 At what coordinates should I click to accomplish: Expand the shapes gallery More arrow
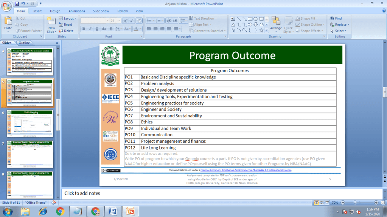267,30
